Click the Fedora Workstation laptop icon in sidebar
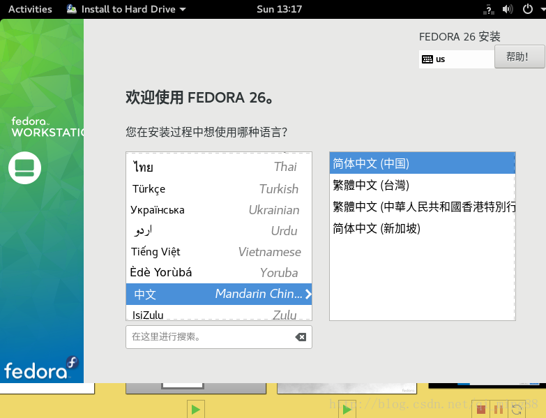The height and width of the screenshot is (418, 546). point(24,168)
